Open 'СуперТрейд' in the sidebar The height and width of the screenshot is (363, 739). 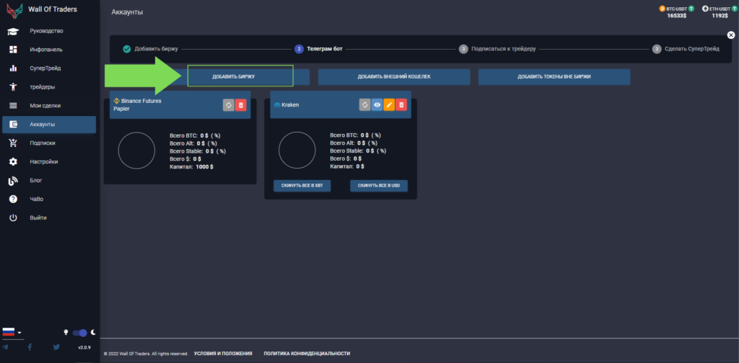point(45,68)
